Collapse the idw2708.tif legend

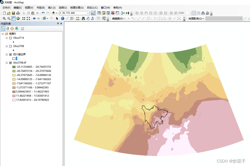pos(7,63)
